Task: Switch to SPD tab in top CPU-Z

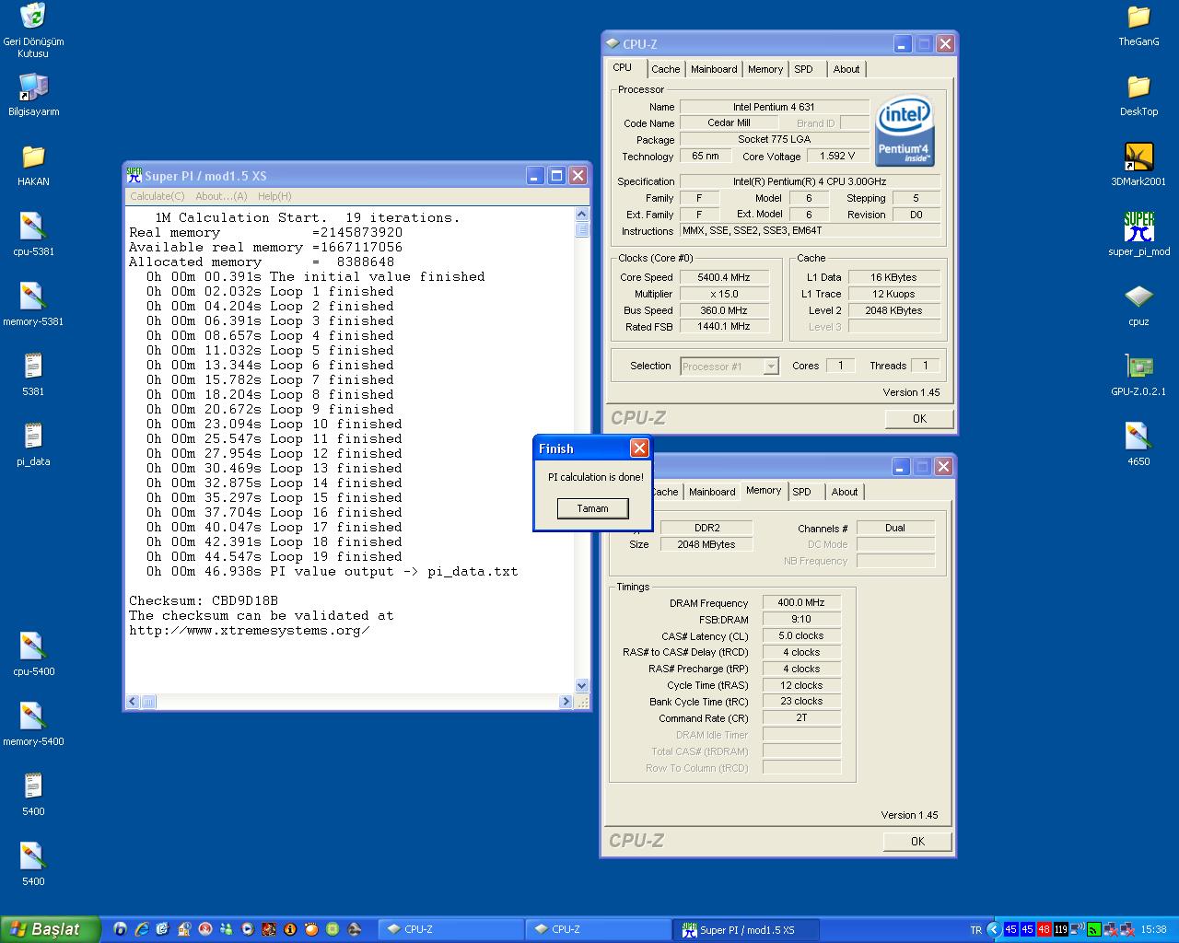Action: pyautogui.click(x=803, y=69)
